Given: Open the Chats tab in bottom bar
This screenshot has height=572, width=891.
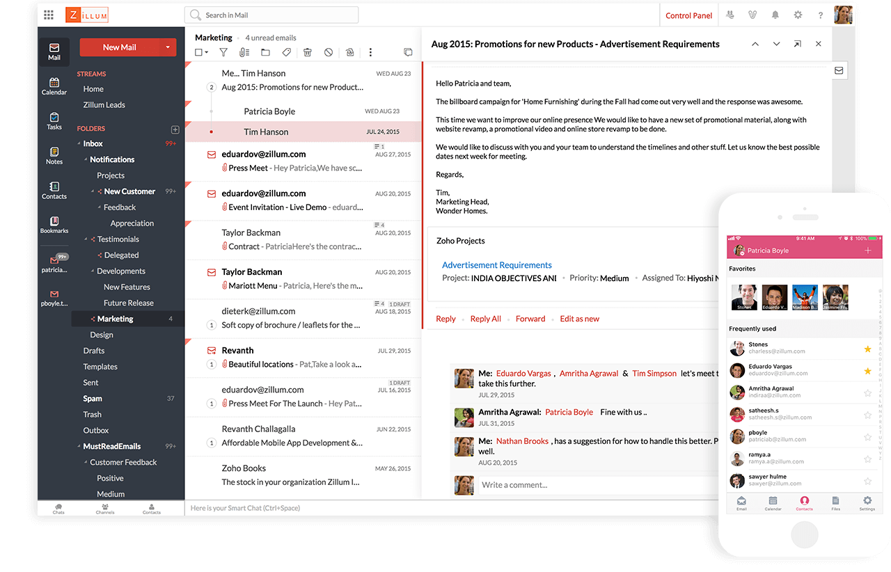Looking at the screenshot, I should [x=58, y=509].
